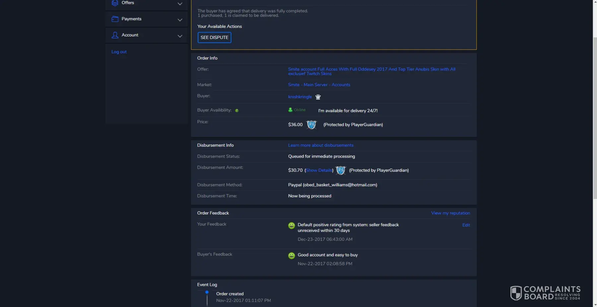Click the 'Queued for immediate processing' status
Viewport: 597px width, 307px height.
click(x=321, y=156)
